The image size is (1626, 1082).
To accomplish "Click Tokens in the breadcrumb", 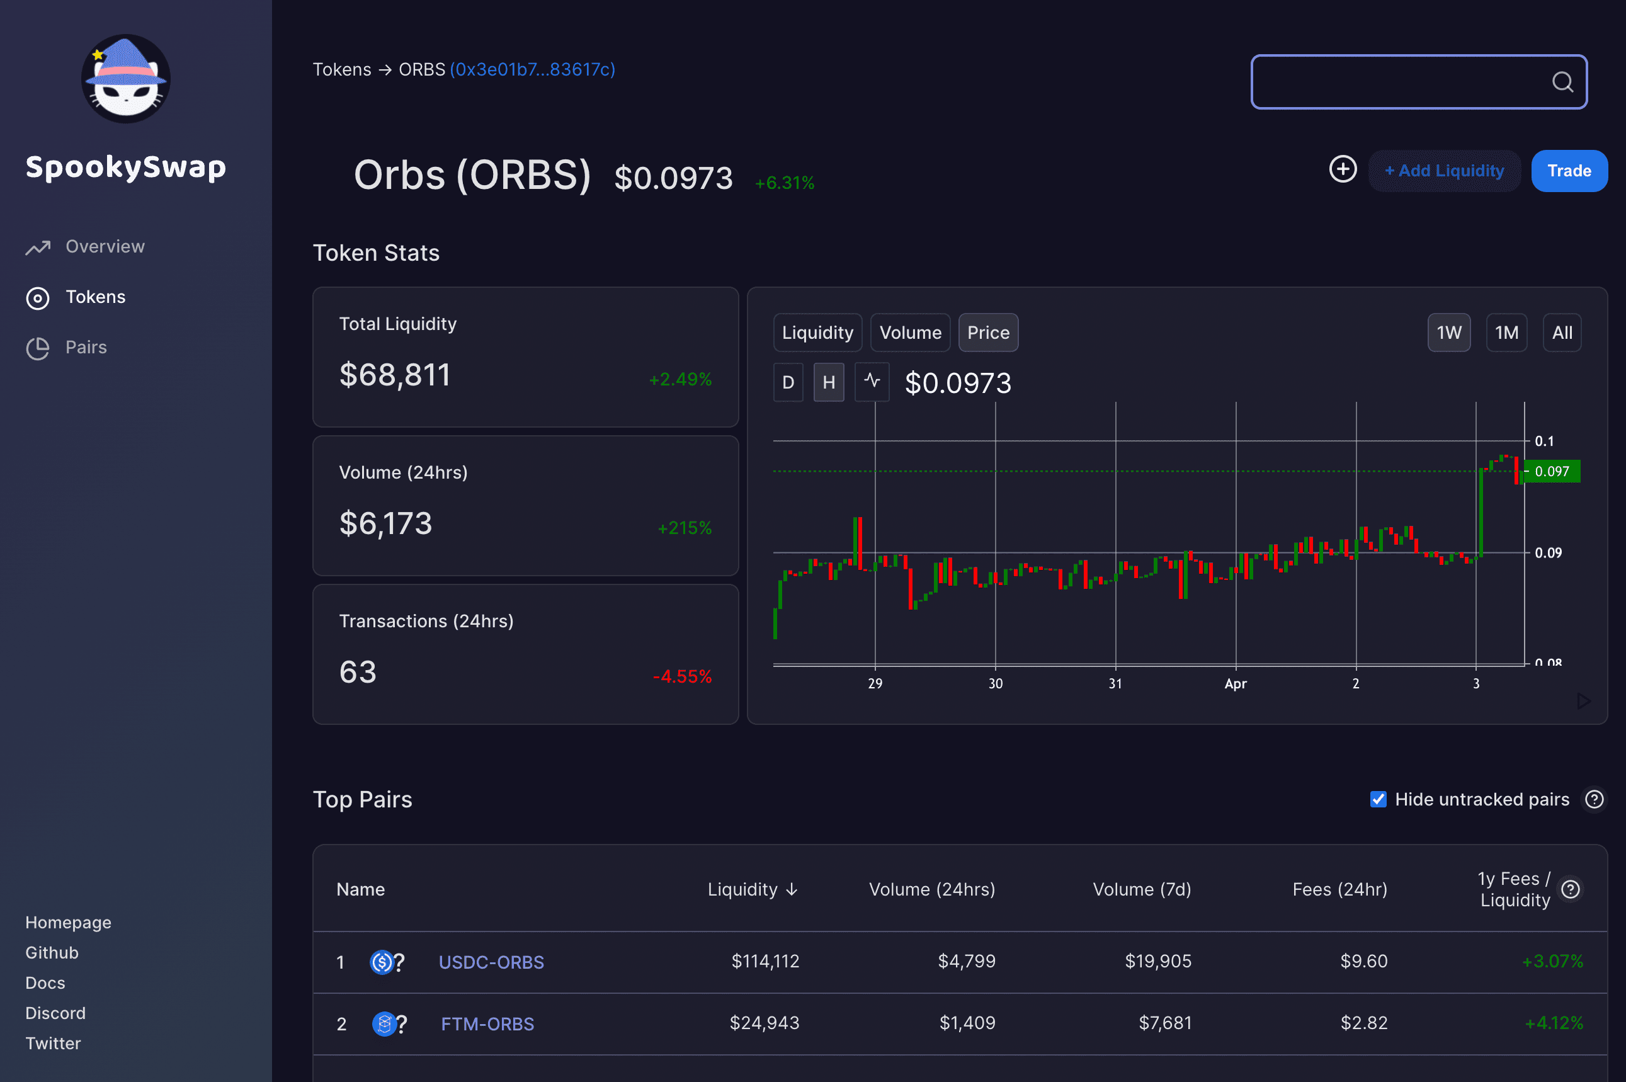I will (x=342, y=70).
